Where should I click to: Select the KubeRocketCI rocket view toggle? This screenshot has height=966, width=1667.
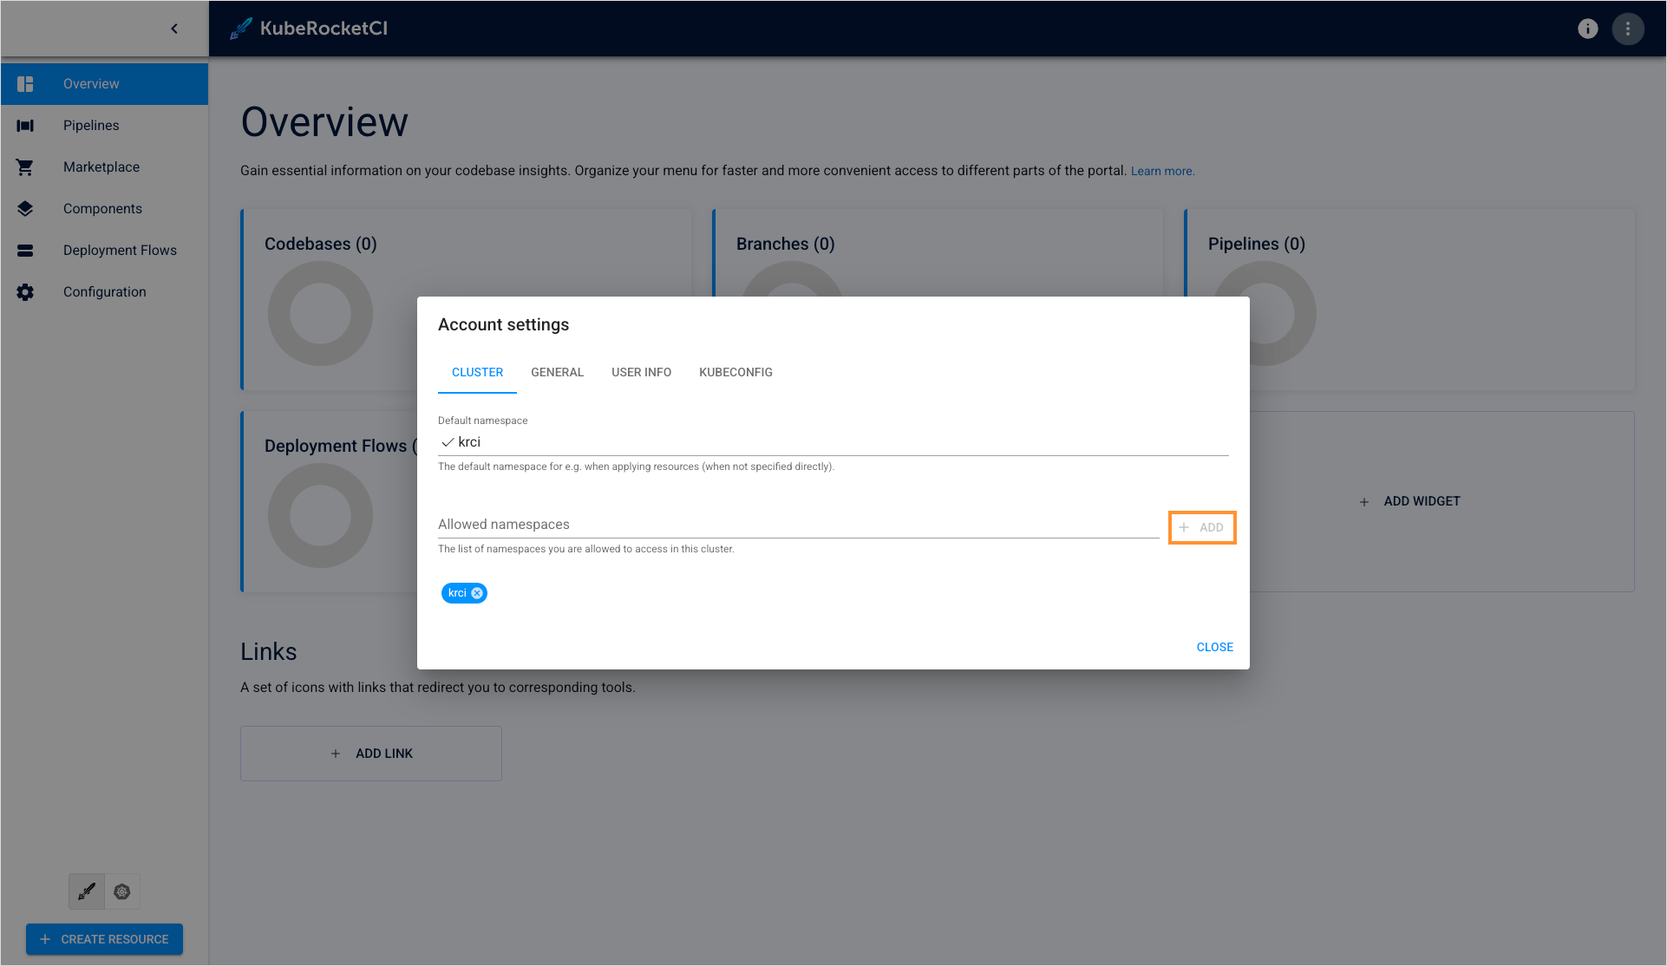coord(86,891)
